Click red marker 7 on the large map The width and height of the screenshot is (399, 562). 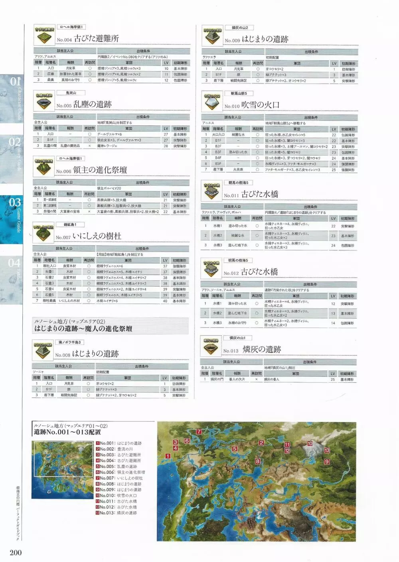tap(199, 432)
